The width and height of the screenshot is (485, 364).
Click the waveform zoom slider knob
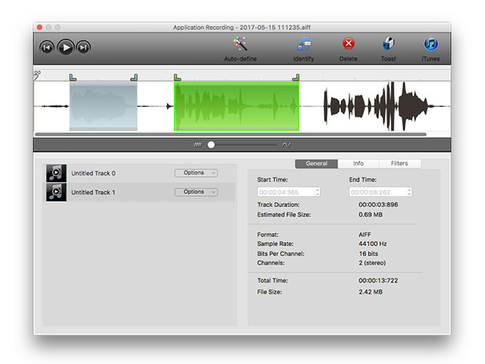(211, 145)
